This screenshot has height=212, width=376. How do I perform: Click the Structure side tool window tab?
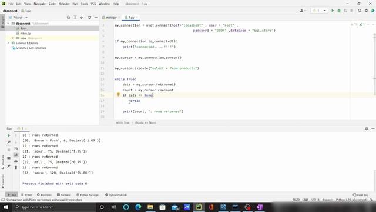2,163
